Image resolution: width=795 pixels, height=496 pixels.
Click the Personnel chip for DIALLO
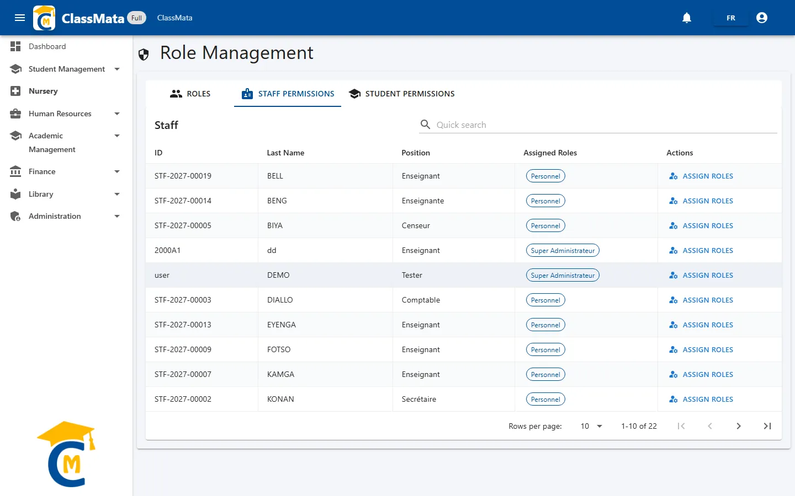[x=545, y=300]
